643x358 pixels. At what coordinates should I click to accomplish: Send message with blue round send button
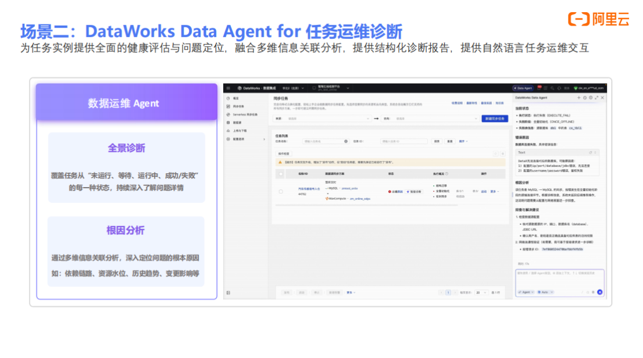[600, 292]
